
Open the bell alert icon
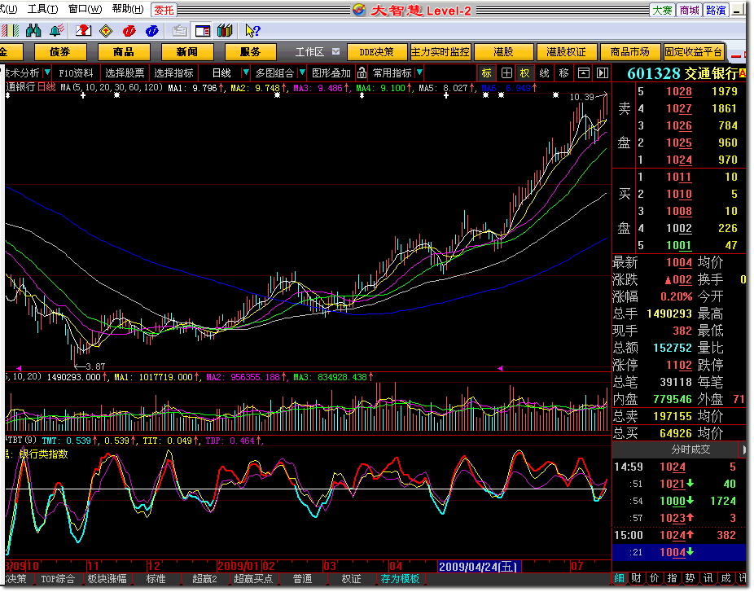(x=57, y=31)
